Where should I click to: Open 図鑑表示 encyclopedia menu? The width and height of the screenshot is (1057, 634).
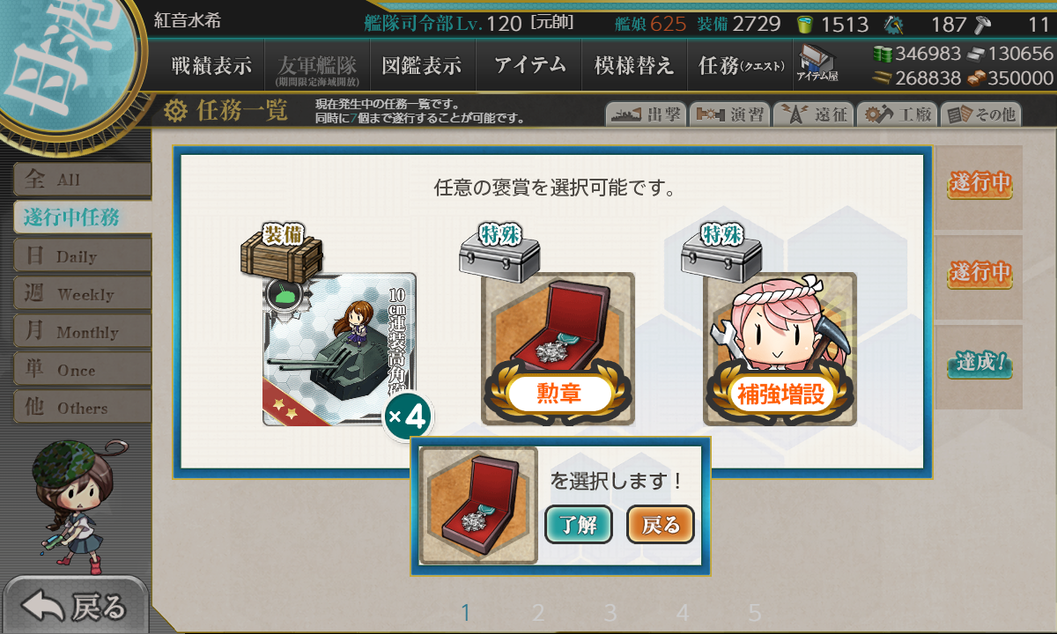click(x=422, y=66)
